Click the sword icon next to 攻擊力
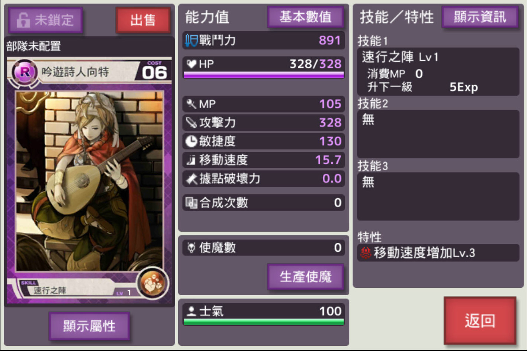This screenshot has height=351, width=527. coord(191,122)
